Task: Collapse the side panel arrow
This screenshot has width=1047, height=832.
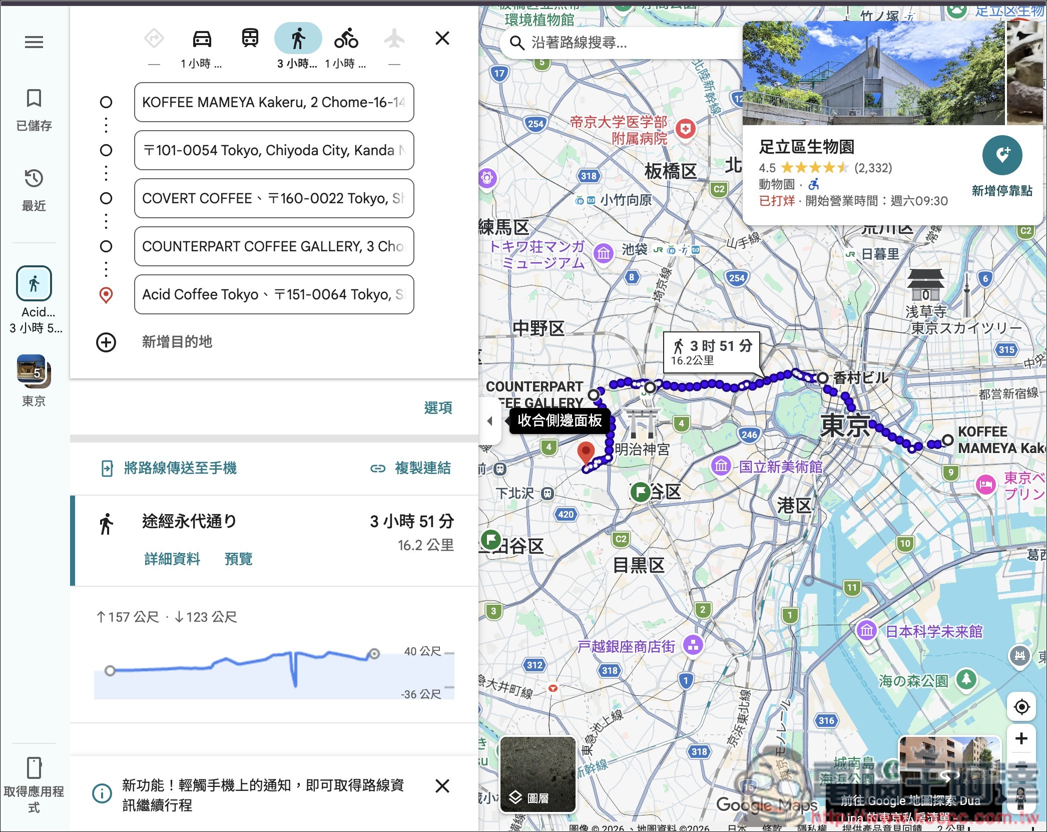Action: coord(490,421)
